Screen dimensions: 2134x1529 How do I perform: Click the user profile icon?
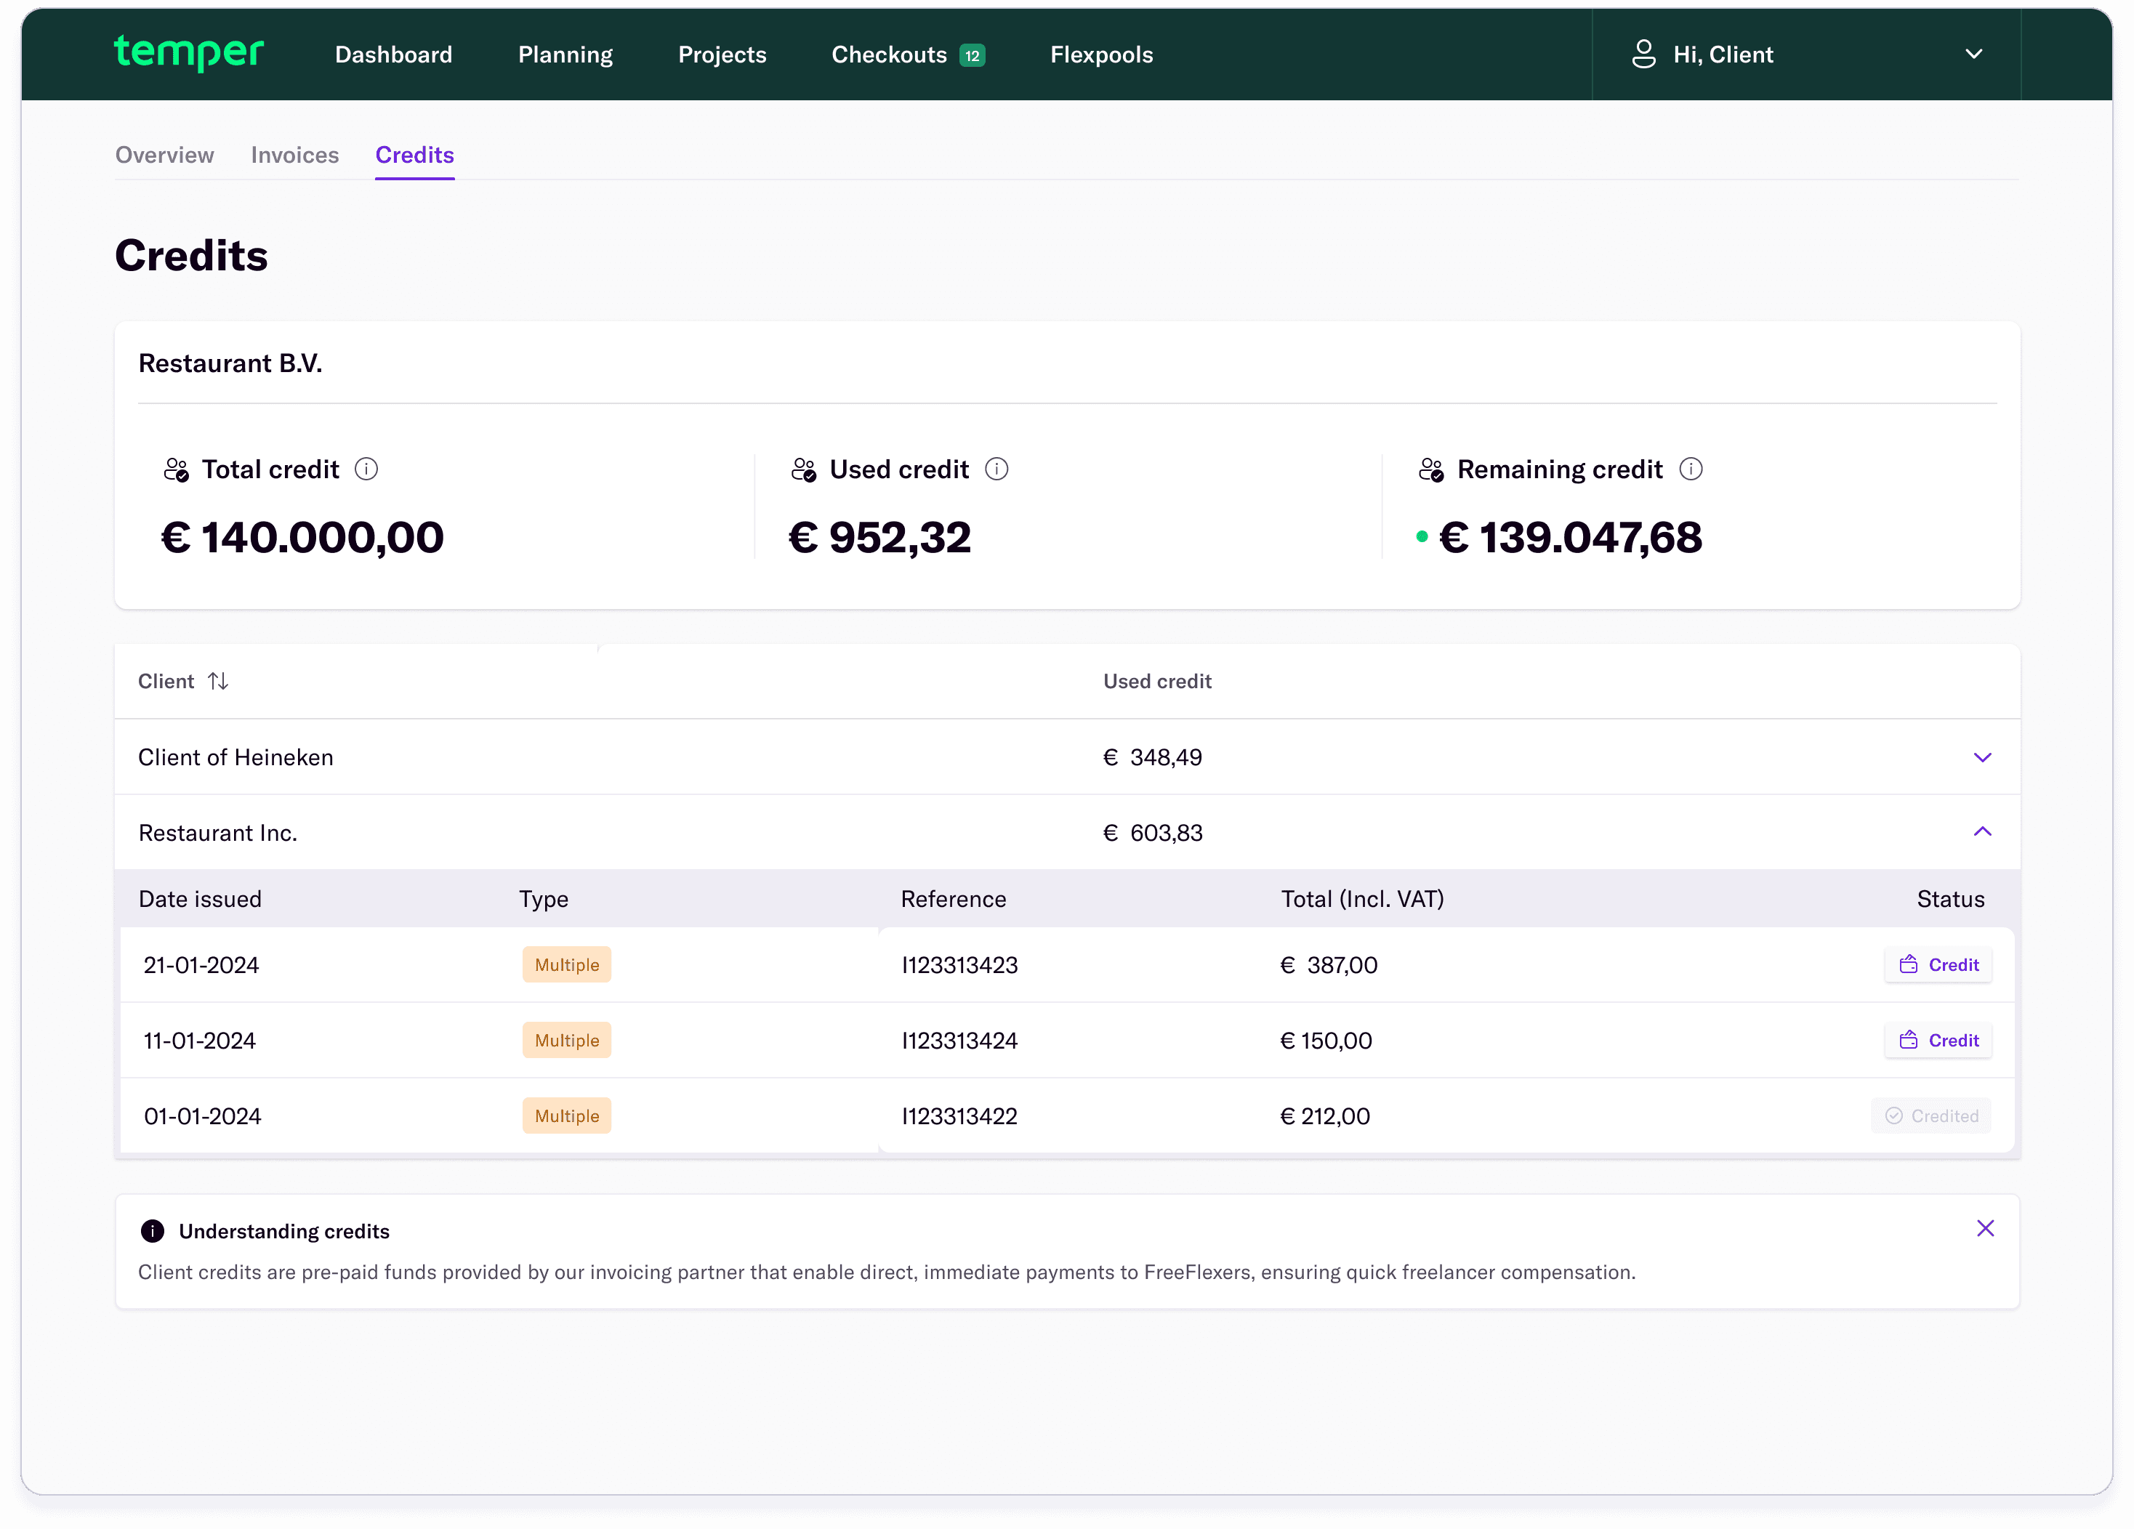(x=1643, y=54)
